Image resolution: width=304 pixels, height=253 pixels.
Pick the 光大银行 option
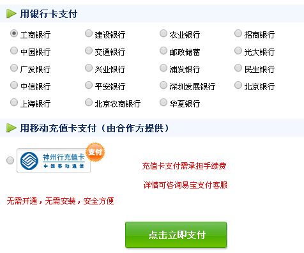pos(238,51)
